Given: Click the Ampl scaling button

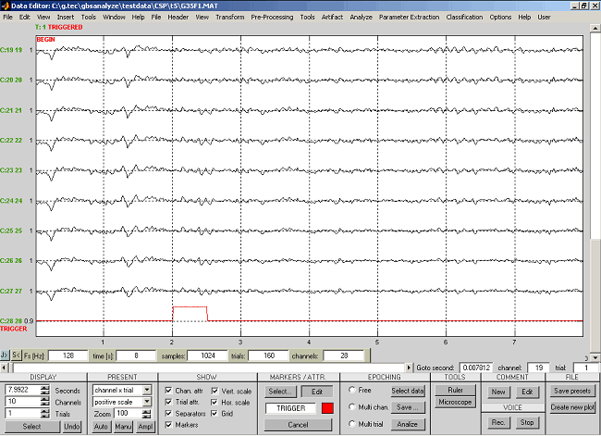Looking at the screenshot, I should tap(146, 425).
